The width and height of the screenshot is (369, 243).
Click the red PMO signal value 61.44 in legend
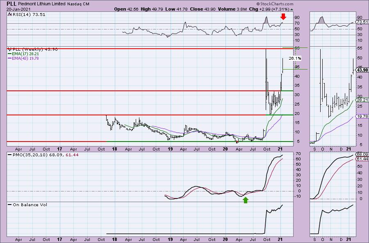point(73,155)
